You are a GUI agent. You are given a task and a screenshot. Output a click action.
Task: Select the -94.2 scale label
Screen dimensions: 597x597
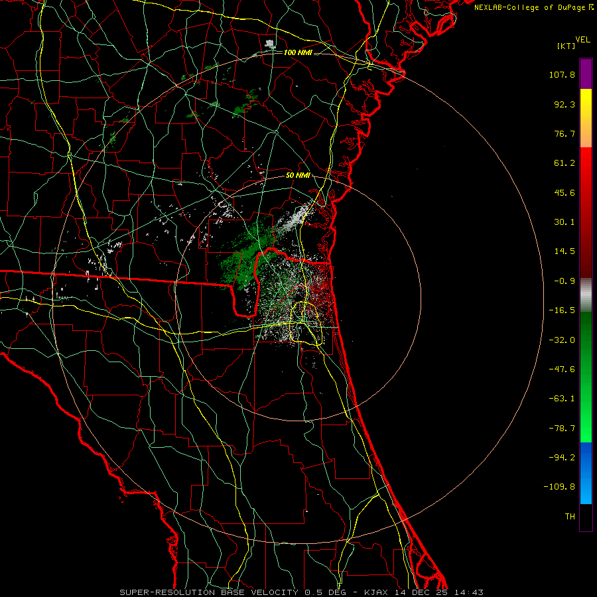(562, 458)
